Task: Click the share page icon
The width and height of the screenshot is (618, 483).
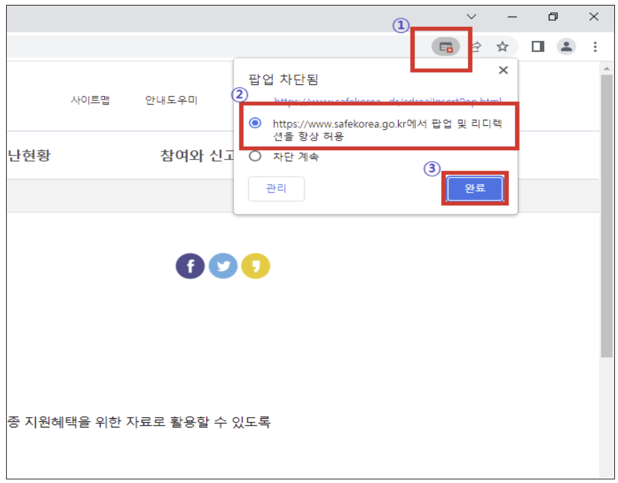Action: (476, 46)
